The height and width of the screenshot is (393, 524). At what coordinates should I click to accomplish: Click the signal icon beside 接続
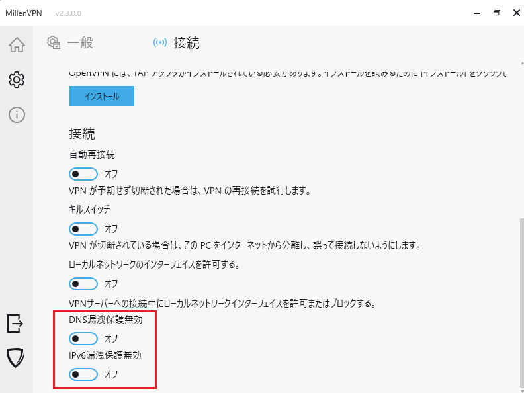click(160, 43)
